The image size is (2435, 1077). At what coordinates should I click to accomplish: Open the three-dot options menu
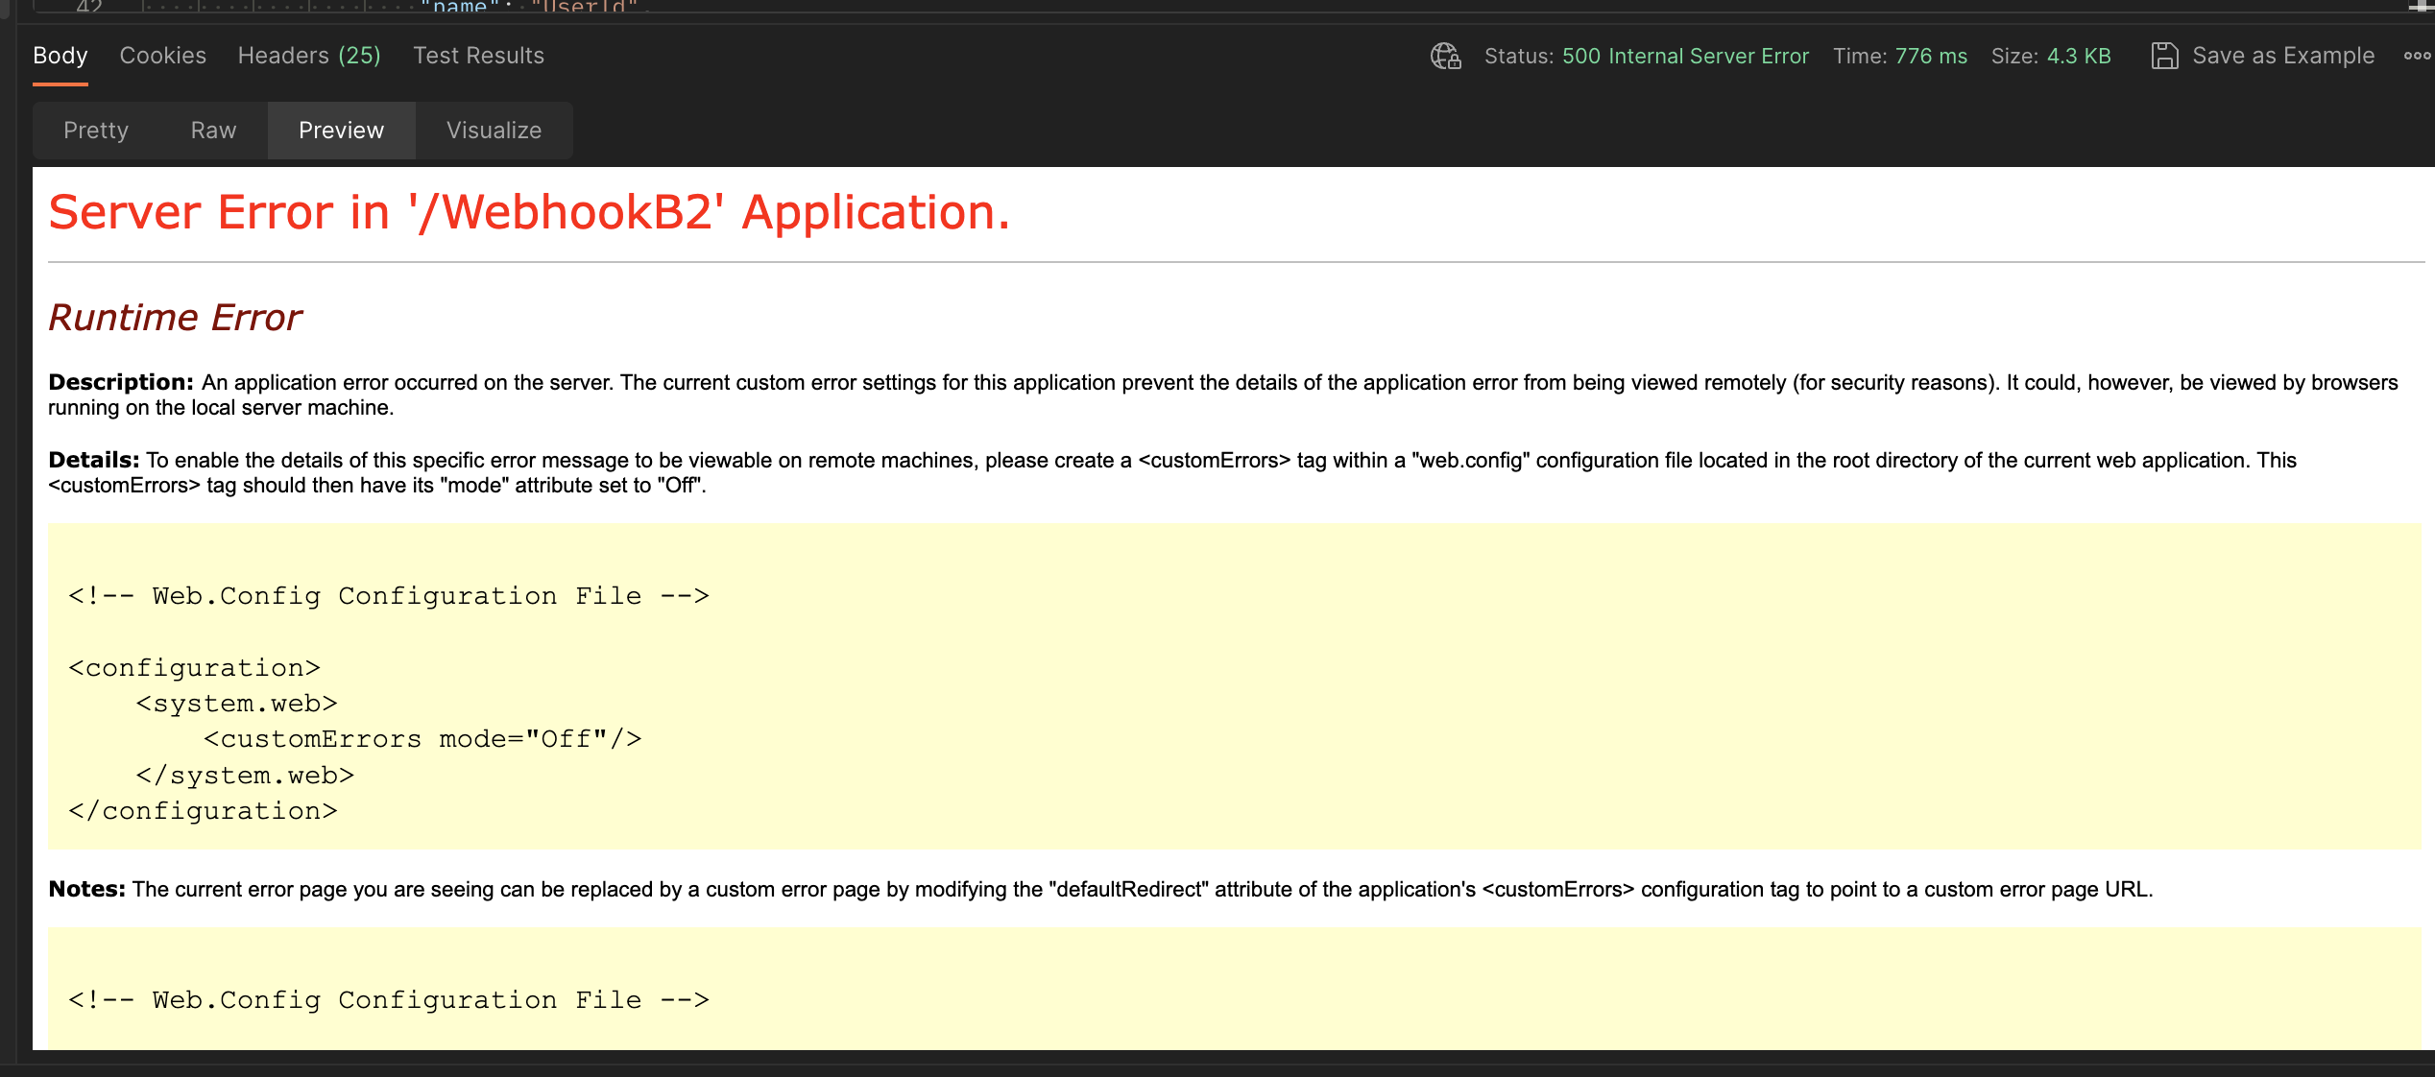tap(2418, 55)
